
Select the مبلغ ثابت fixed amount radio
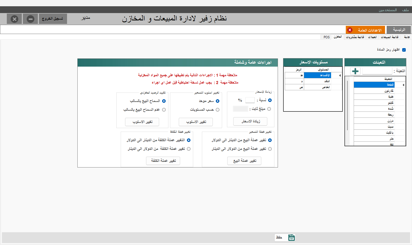pos(269,109)
